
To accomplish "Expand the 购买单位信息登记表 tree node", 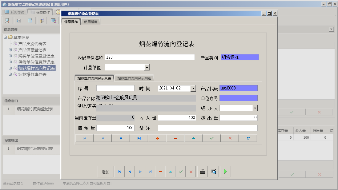I will point(10,56).
